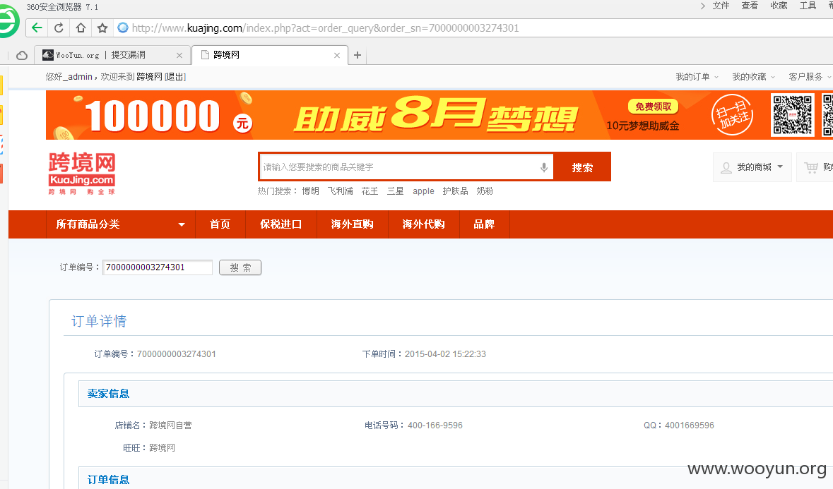Select hot search term 三星
This screenshot has width=833, height=489.
pos(395,191)
